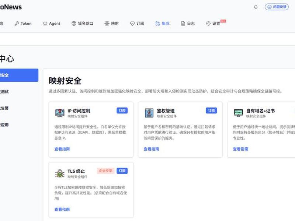Click the 鉴权管理 card title

[166, 111]
